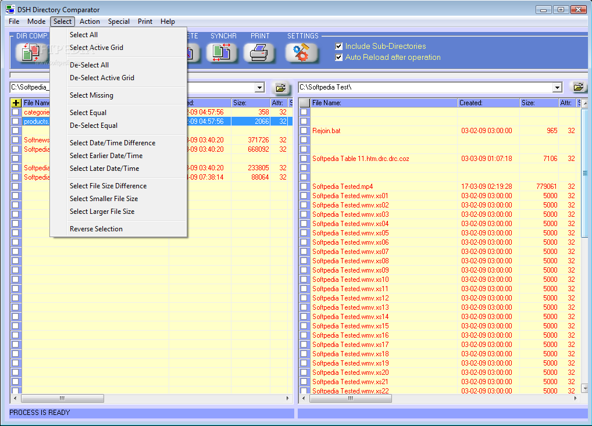Click the 779061 size cell
Viewport: 592px width, 426px height.
539,187
